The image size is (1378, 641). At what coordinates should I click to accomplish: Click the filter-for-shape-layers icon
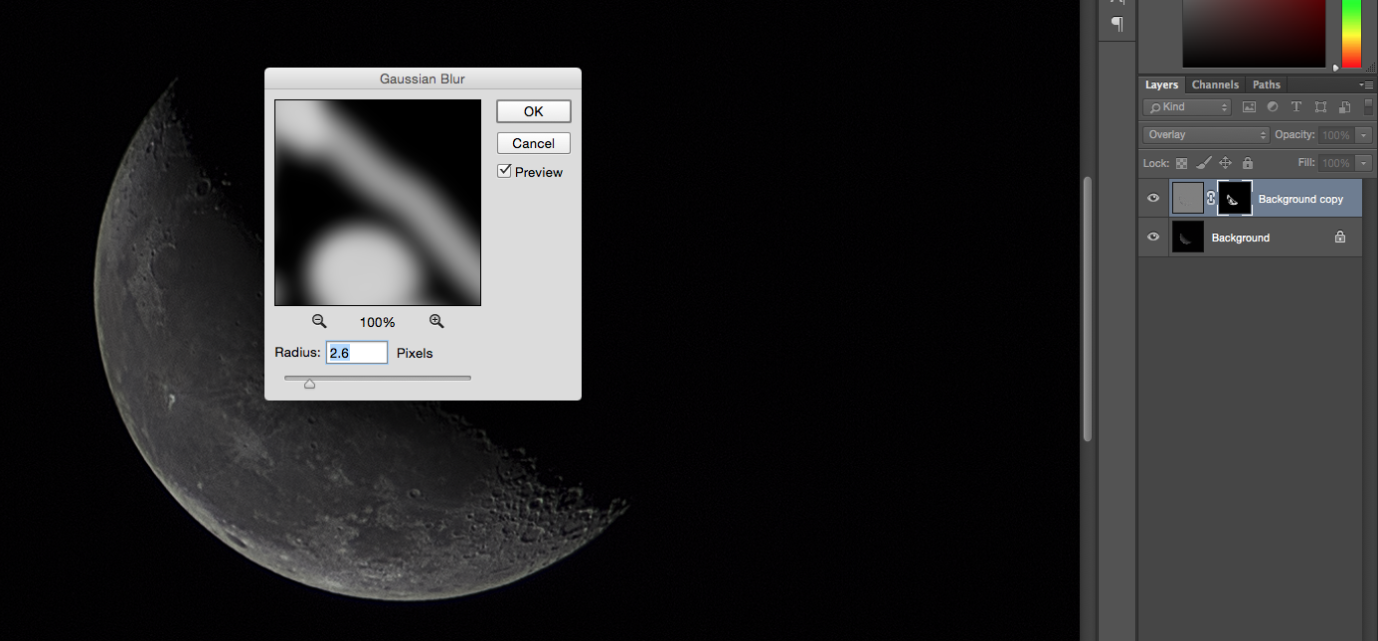[1320, 106]
